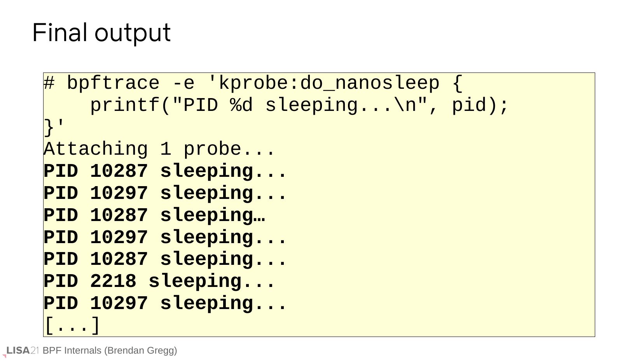
Task: Click the "Attaching 1 probe..." line
Action: tap(159, 149)
